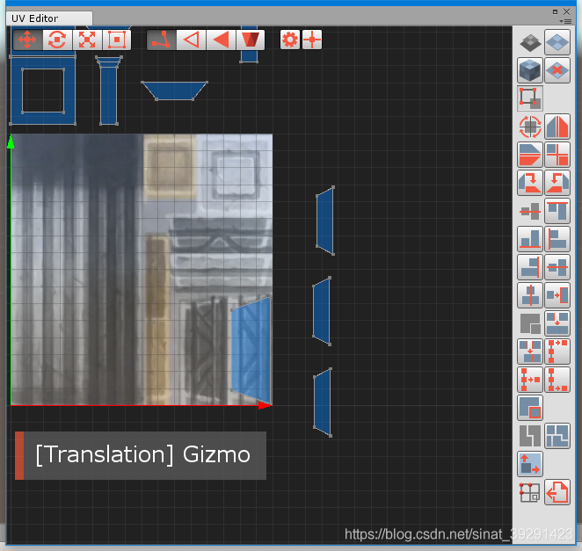582x551 pixels.
Task: Click the grayed rotate crosshair icon
Action: click(x=529, y=127)
